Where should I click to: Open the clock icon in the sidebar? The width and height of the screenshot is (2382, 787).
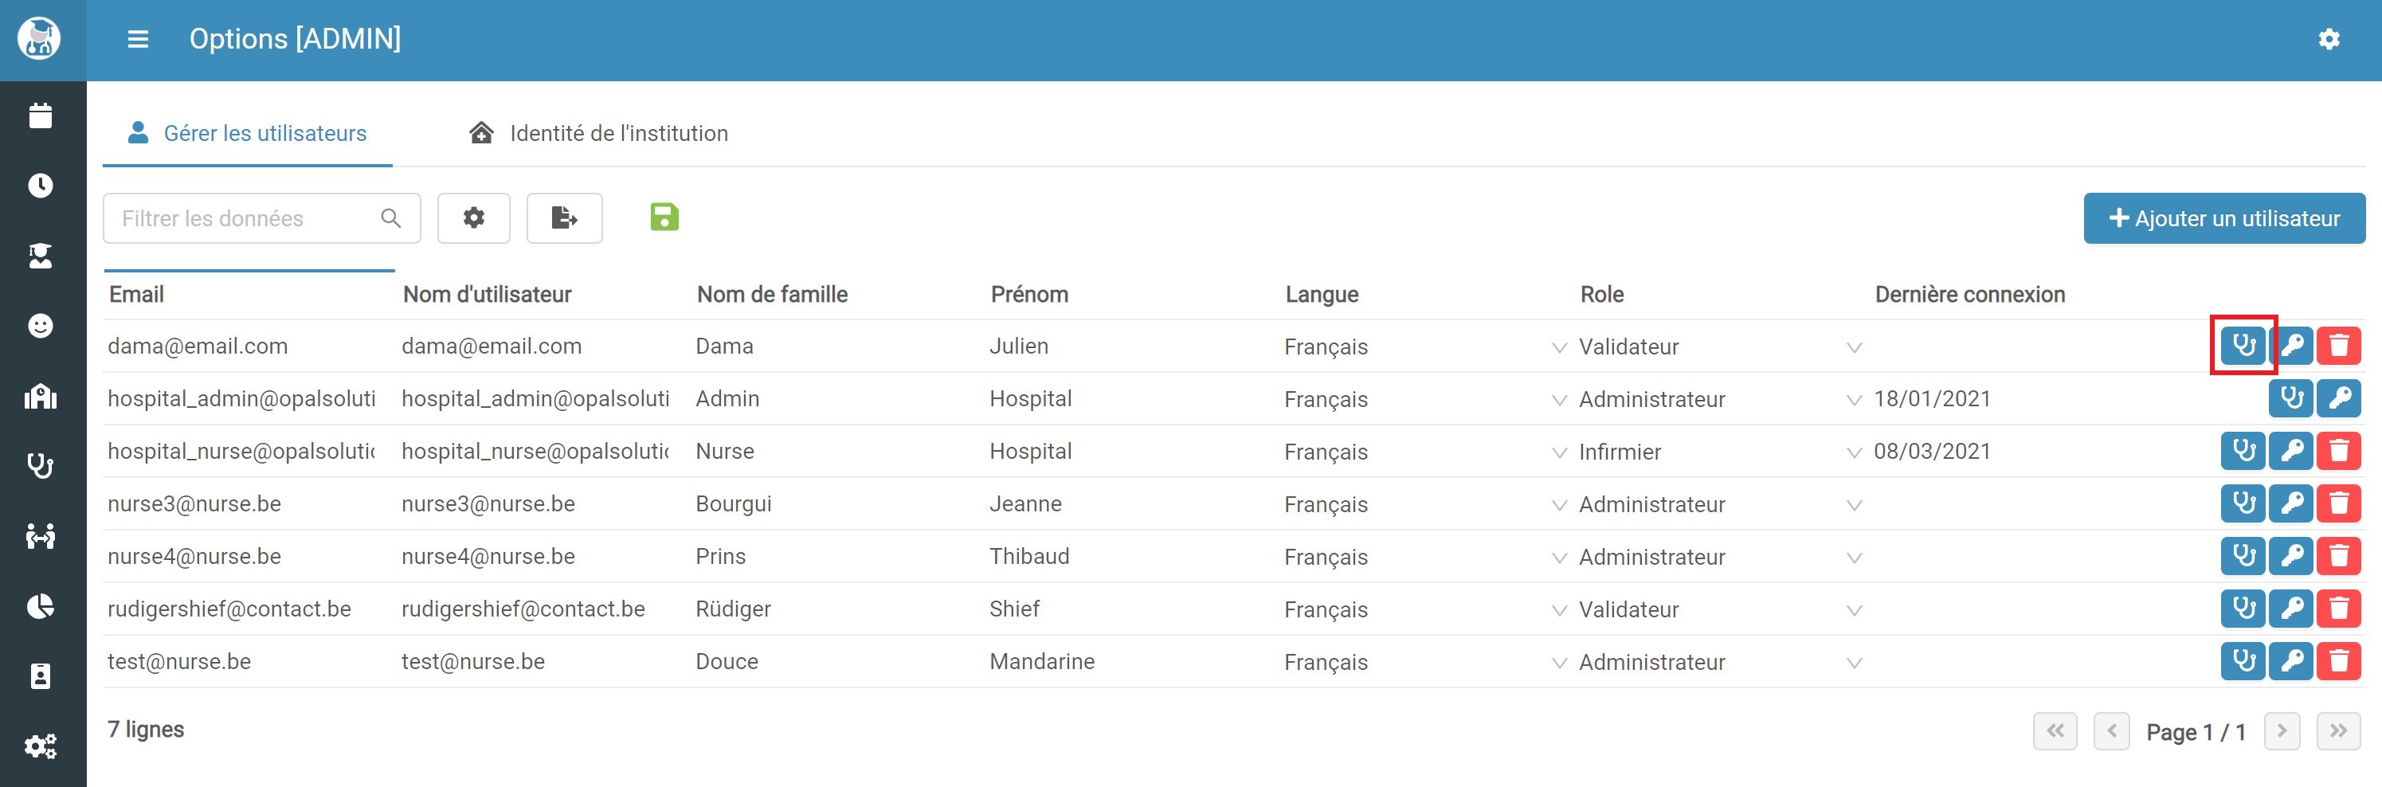pyautogui.click(x=41, y=186)
